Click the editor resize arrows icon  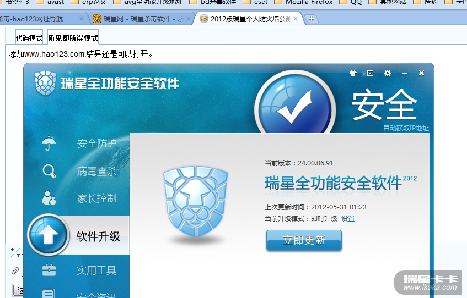pyautogui.click(x=15, y=252)
